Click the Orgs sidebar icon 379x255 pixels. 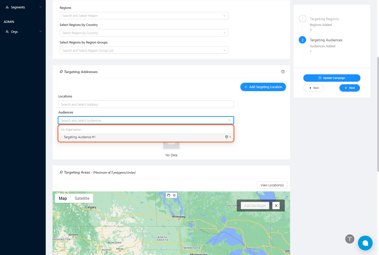click(x=7, y=32)
